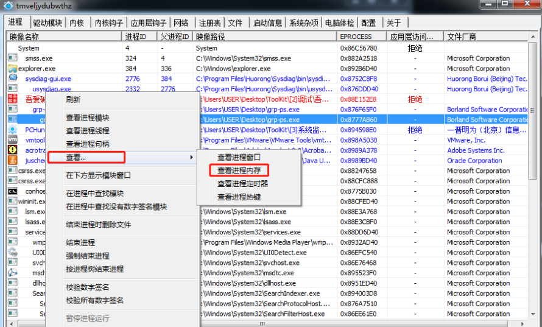Sort by the 映像名称 column header
Image resolution: width=542 pixels, height=327 pixels.
tap(64, 37)
